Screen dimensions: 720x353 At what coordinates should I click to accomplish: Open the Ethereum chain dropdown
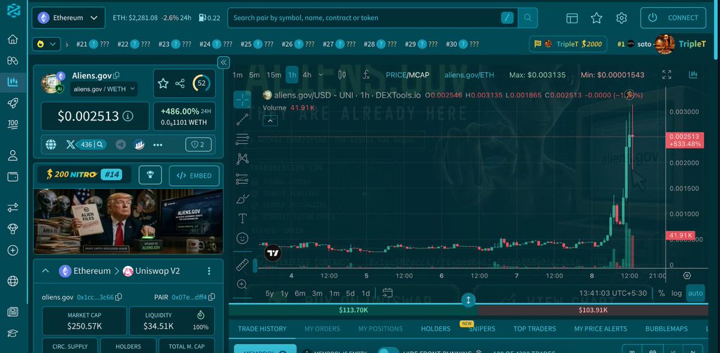68,18
